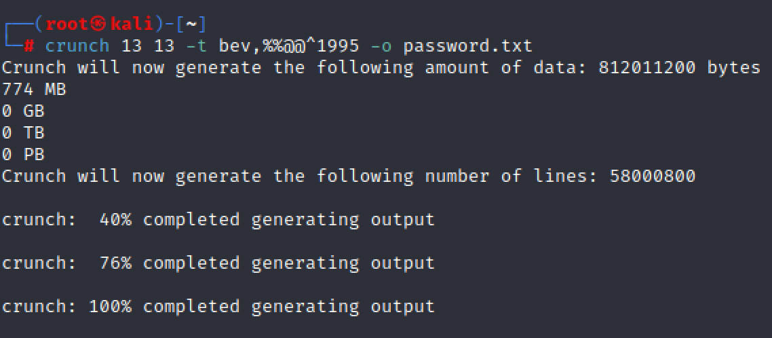Click the 774 MB size line
The width and height of the screenshot is (772, 338).
click(x=34, y=90)
